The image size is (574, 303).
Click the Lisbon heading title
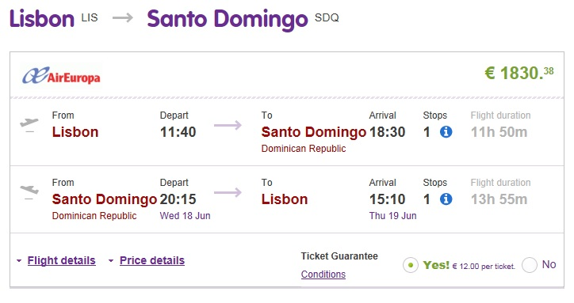click(x=42, y=19)
